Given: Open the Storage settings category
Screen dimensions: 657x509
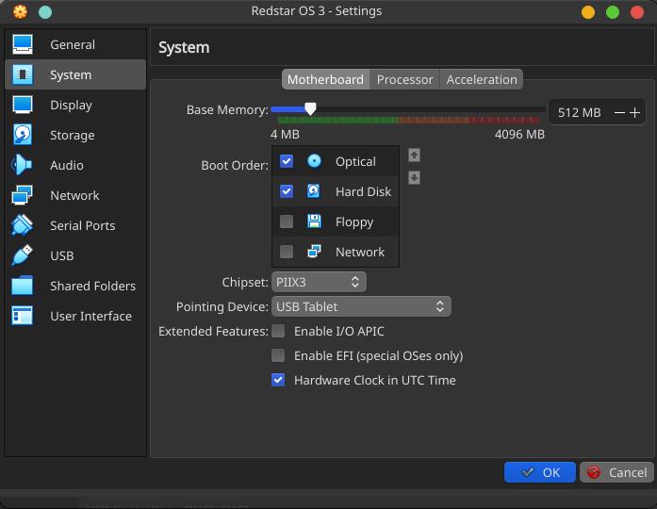Looking at the screenshot, I should pos(75,135).
